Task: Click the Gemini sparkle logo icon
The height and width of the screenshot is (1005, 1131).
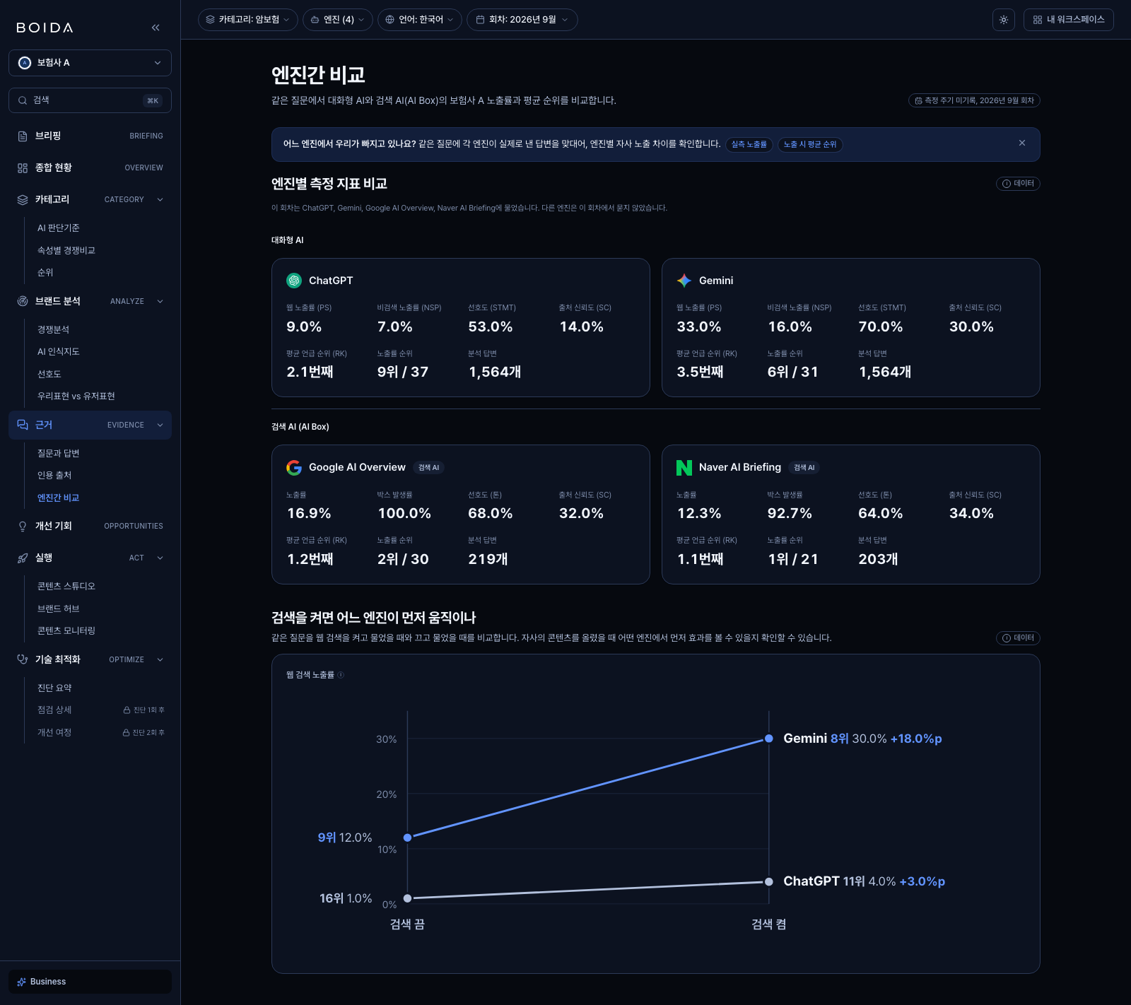Action: (x=684, y=281)
